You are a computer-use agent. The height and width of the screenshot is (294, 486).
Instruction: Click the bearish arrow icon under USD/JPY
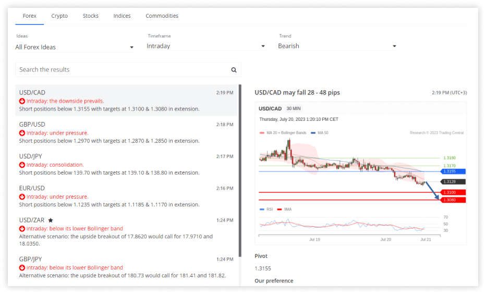pyautogui.click(x=22, y=165)
